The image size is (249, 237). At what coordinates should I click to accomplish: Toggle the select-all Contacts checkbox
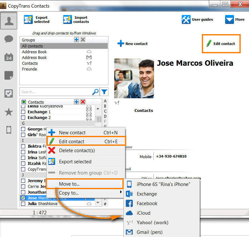tap(24, 102)
